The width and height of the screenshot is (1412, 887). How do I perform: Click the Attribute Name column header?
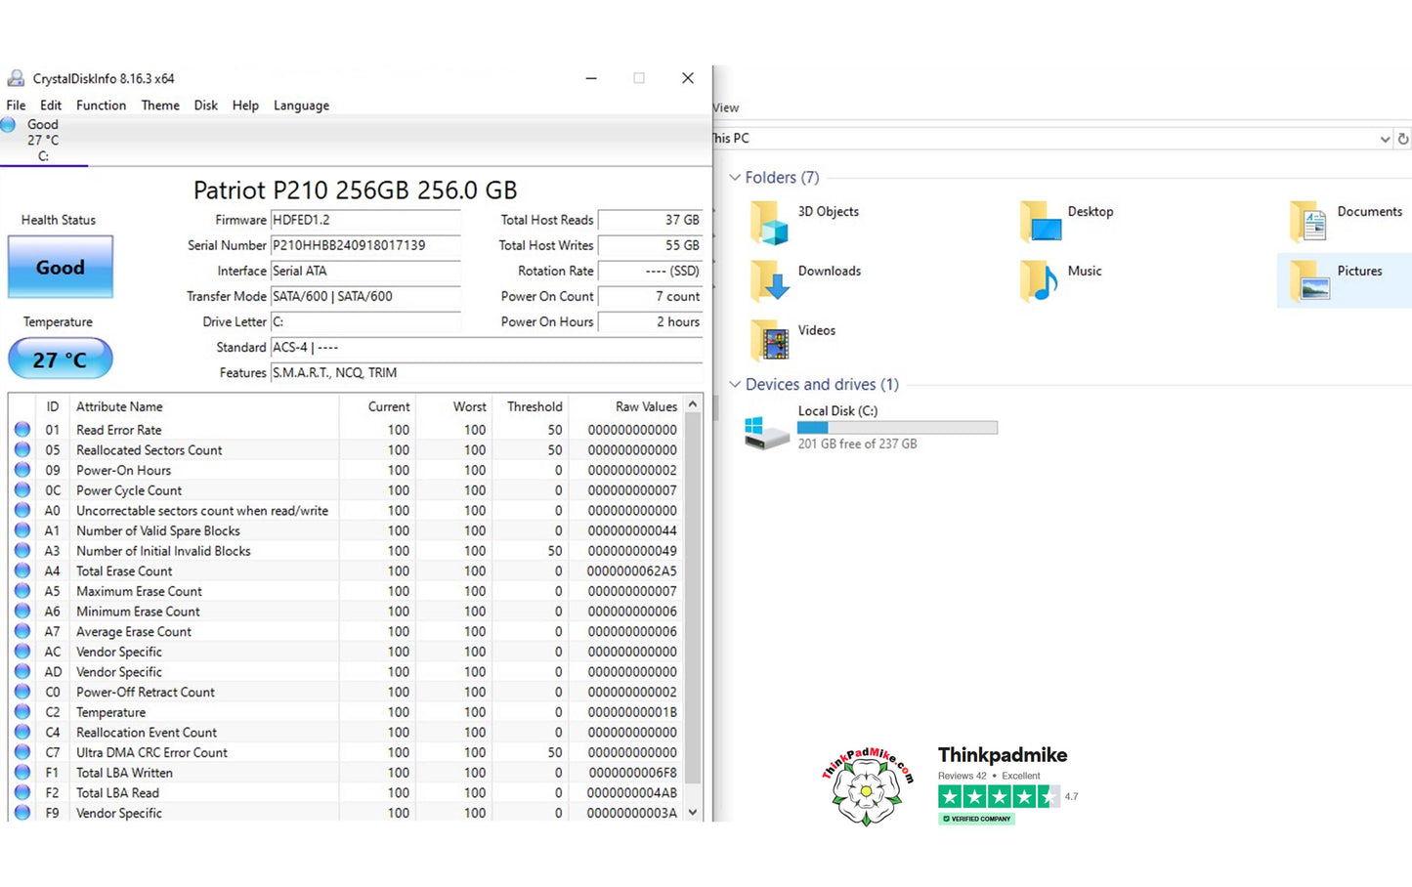(x=204, y=406)
